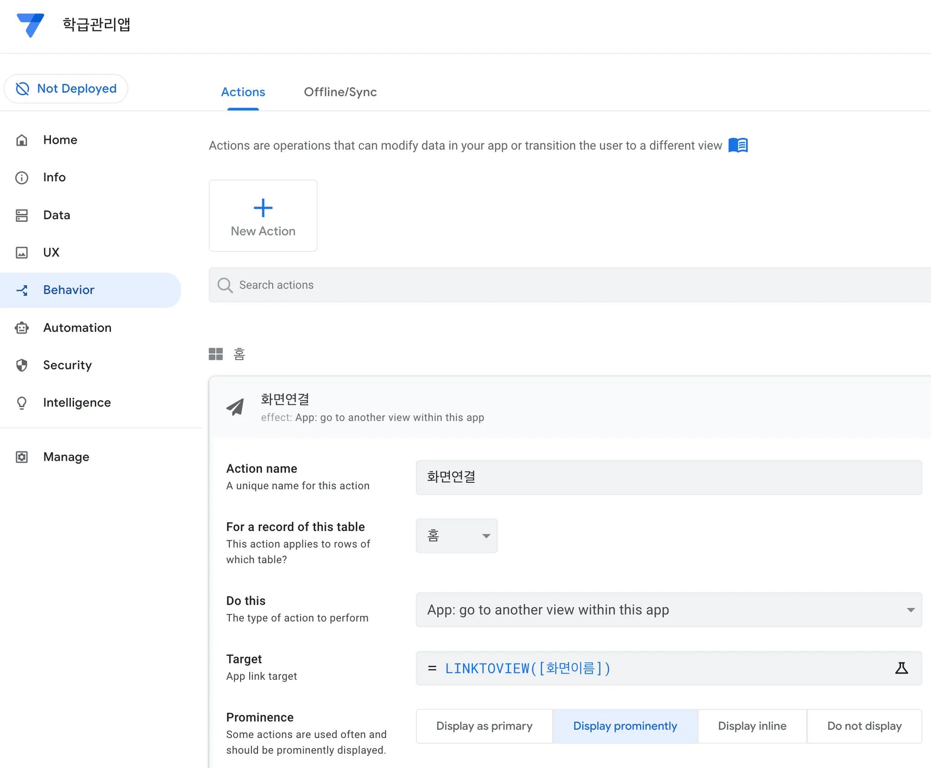Open Automation via robot icon

[22, 328]
